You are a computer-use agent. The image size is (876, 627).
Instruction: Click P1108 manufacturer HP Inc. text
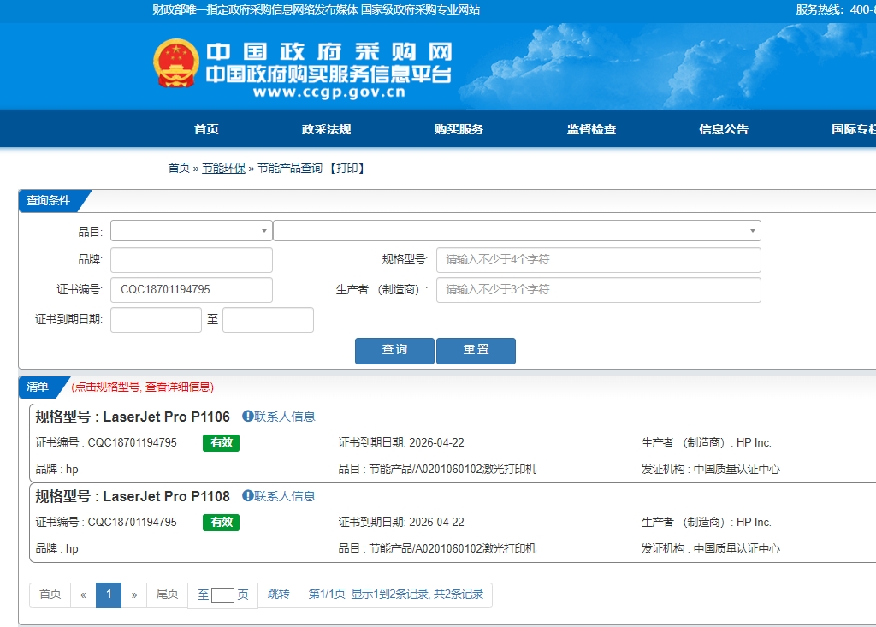point(754,522)
